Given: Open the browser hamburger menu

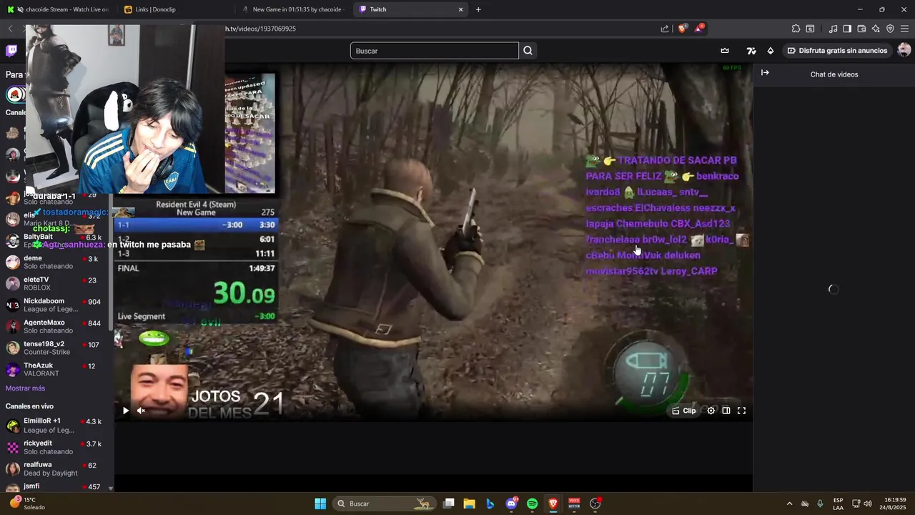Looking at the screenshot, I should click(904, 29).
